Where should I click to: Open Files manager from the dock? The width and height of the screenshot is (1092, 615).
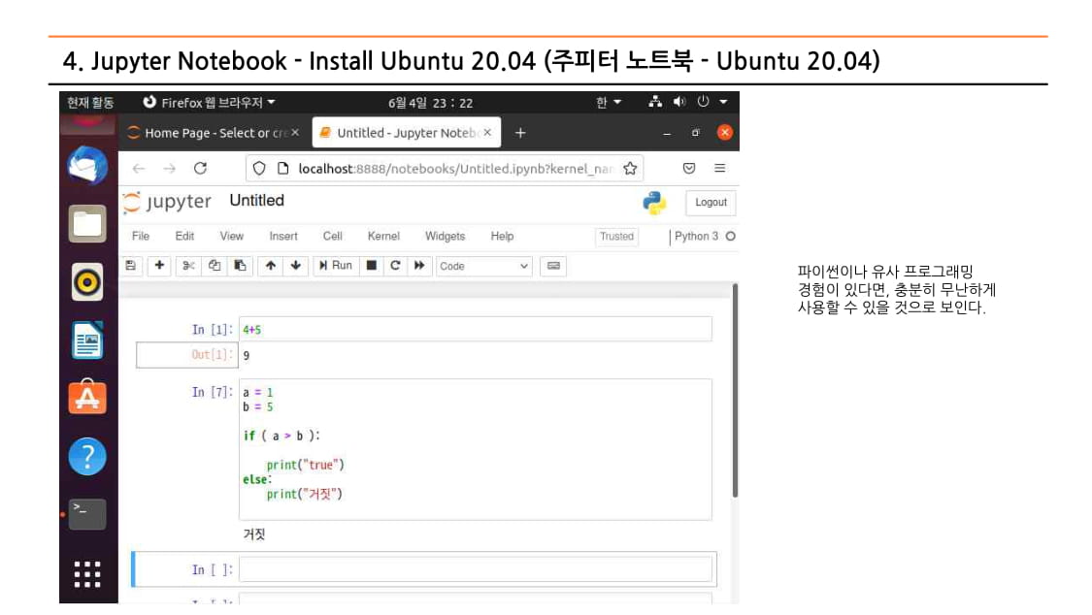tap(87, 224)
